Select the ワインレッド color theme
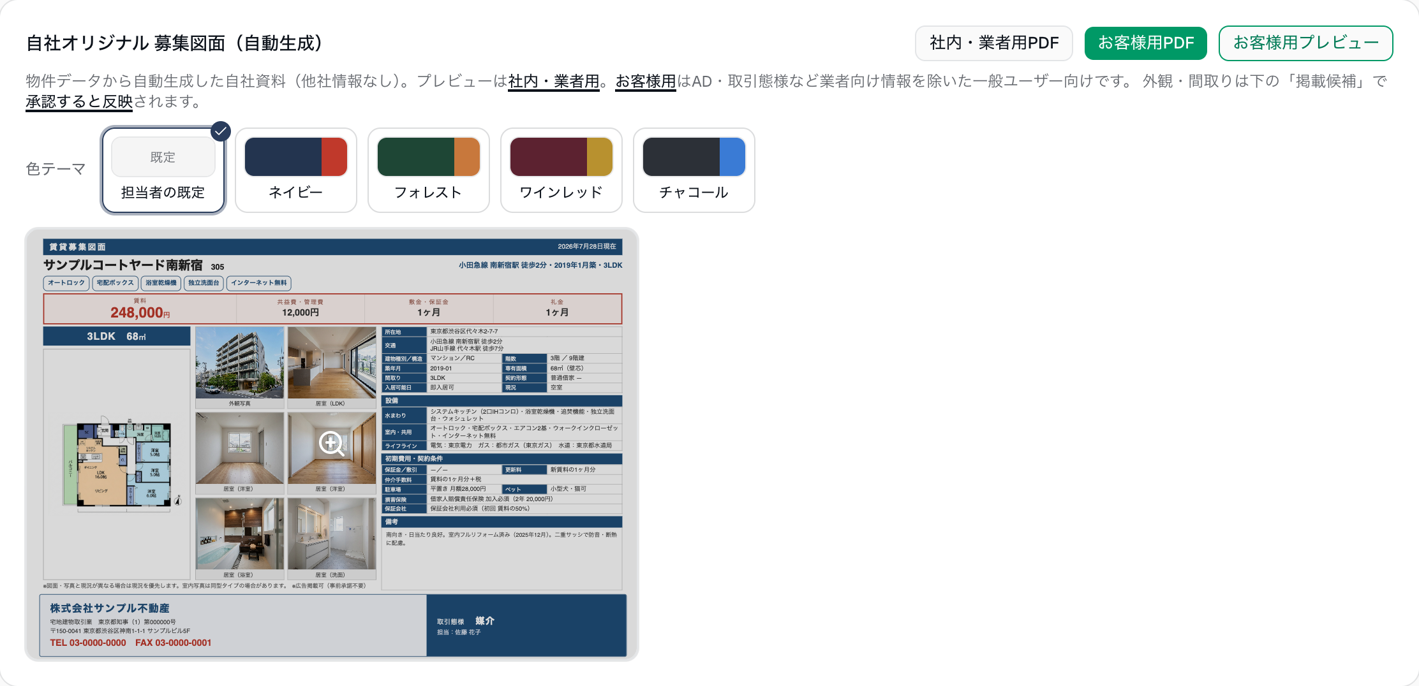Viewport: 1419px width, 686px height. click(x=561, y=170)
